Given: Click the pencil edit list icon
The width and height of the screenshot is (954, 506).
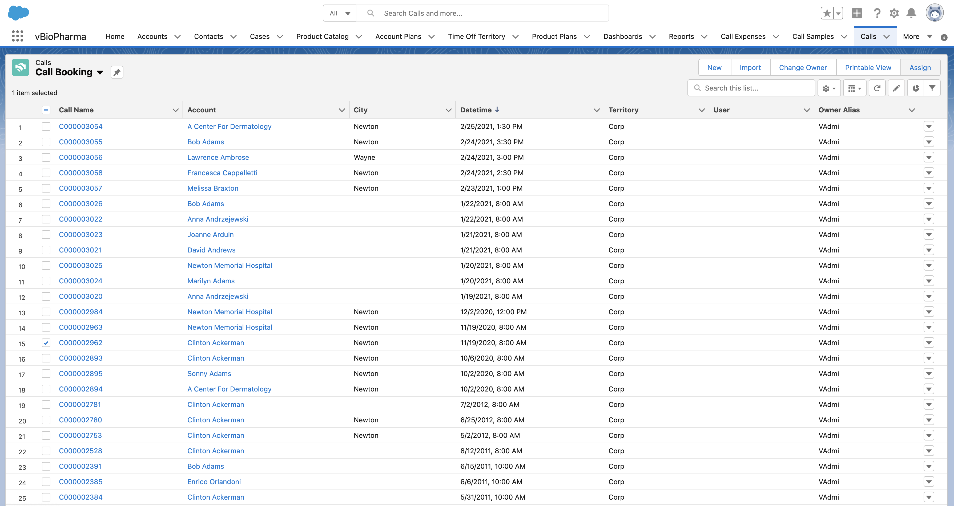Looking at the screenshot, I should click(896, 88).
